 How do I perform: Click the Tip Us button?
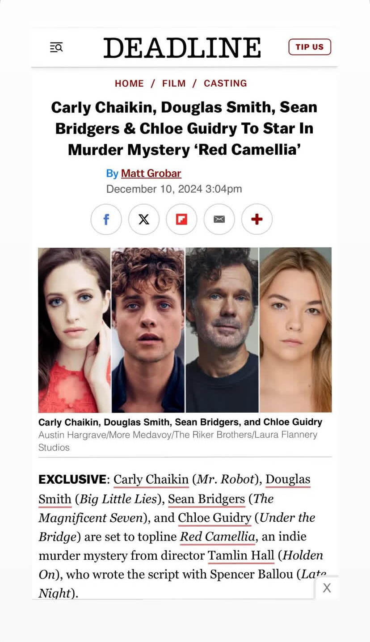tap(310, 47)
